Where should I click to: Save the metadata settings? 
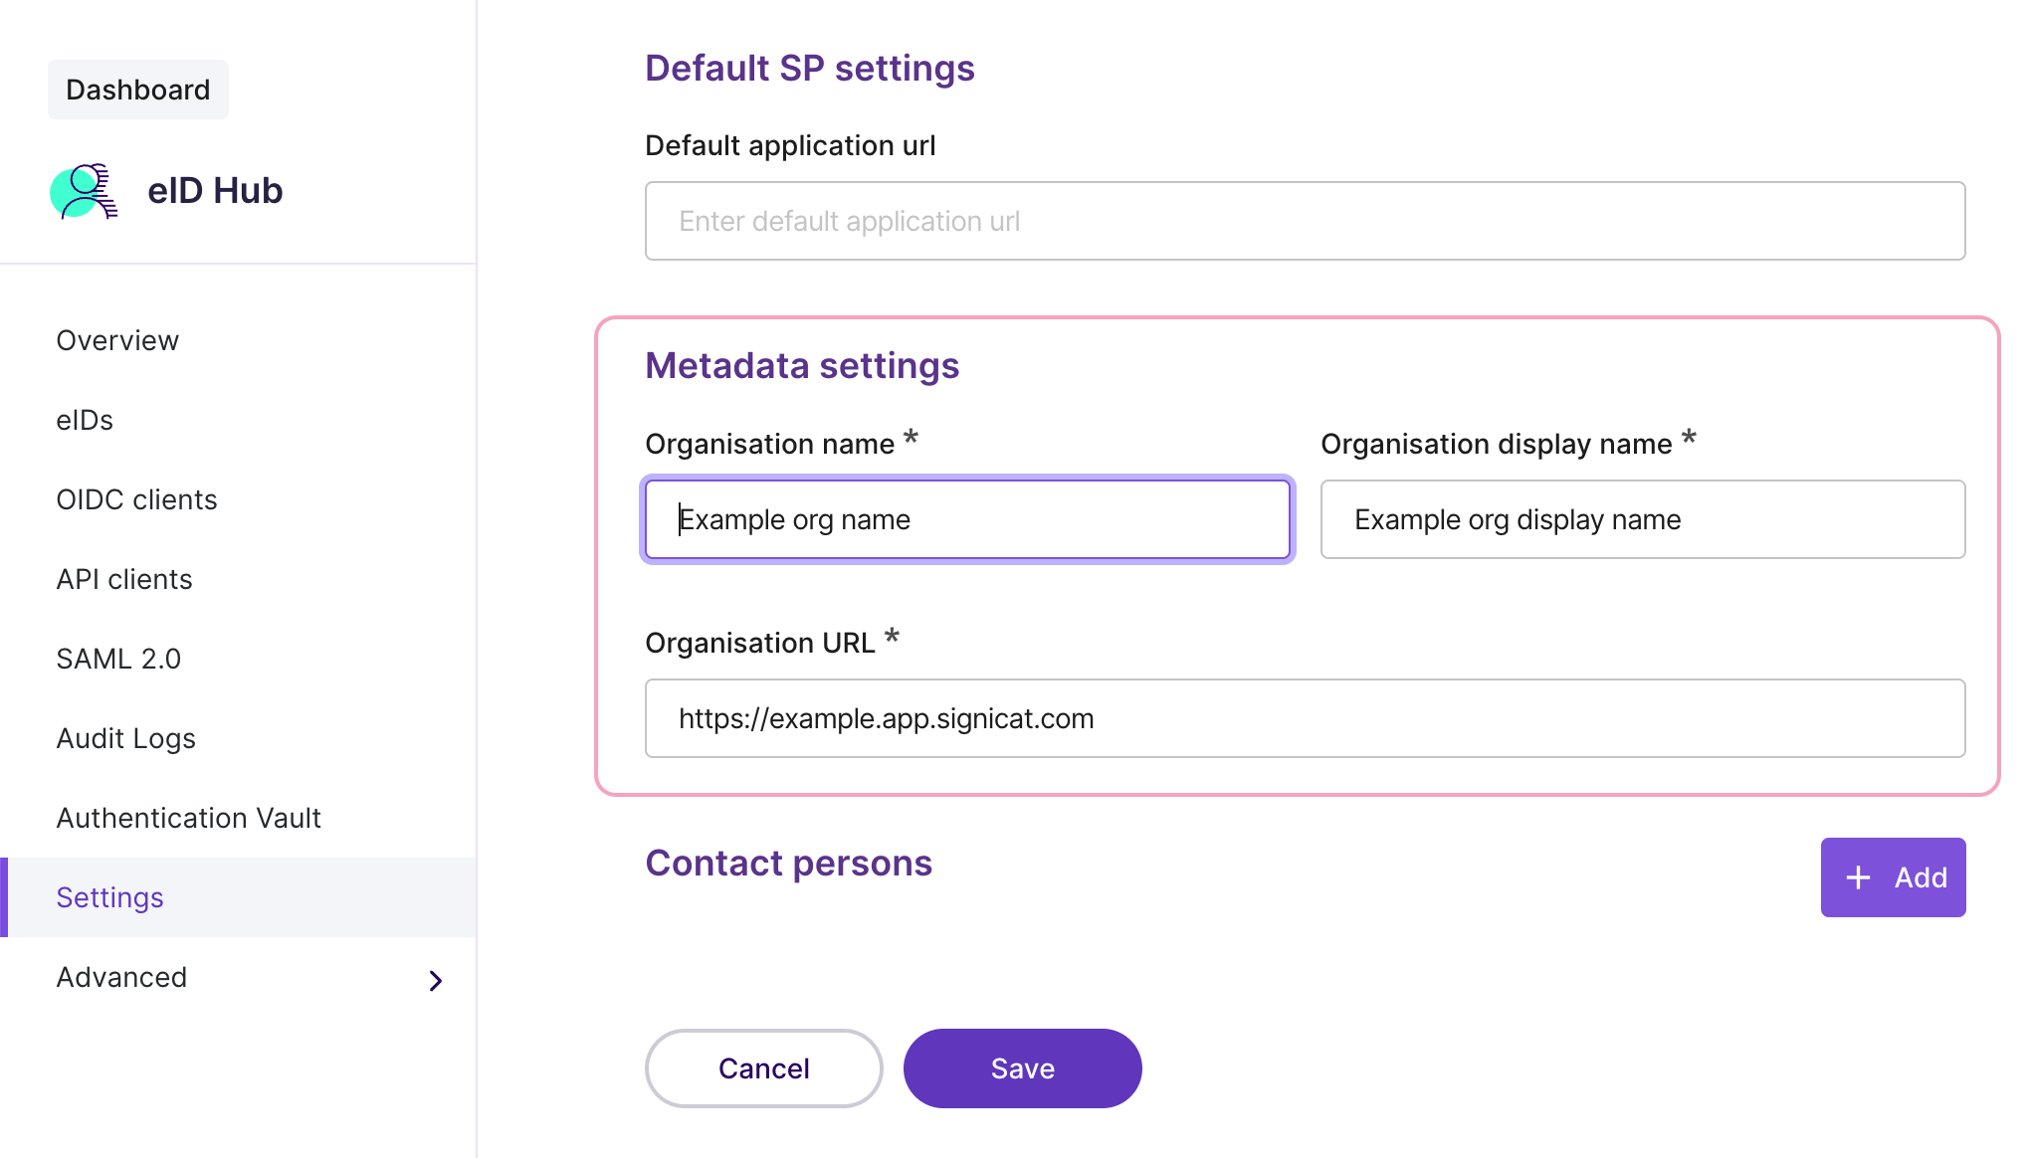(1022, 1067)
